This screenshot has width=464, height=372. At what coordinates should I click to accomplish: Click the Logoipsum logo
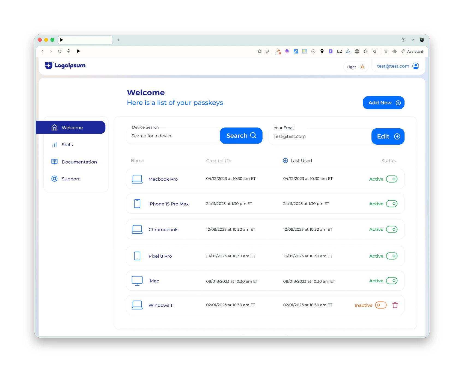(x=65, y=66)
